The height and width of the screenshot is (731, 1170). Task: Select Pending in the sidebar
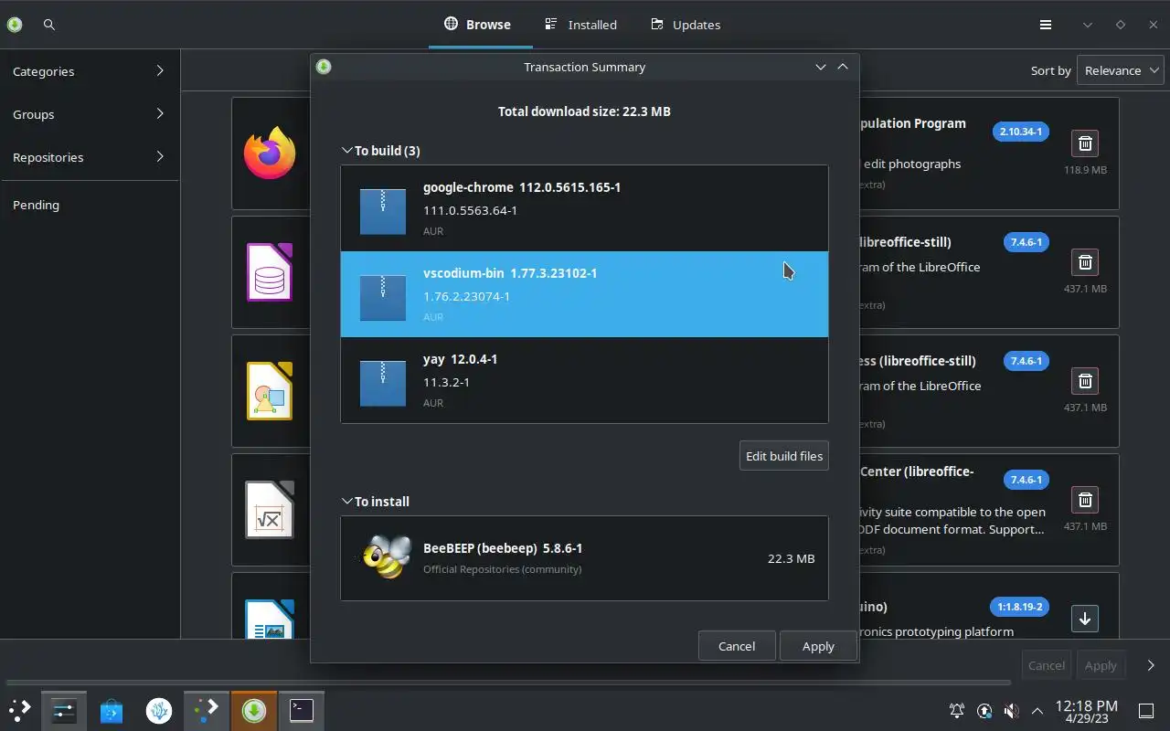point(90,205)
